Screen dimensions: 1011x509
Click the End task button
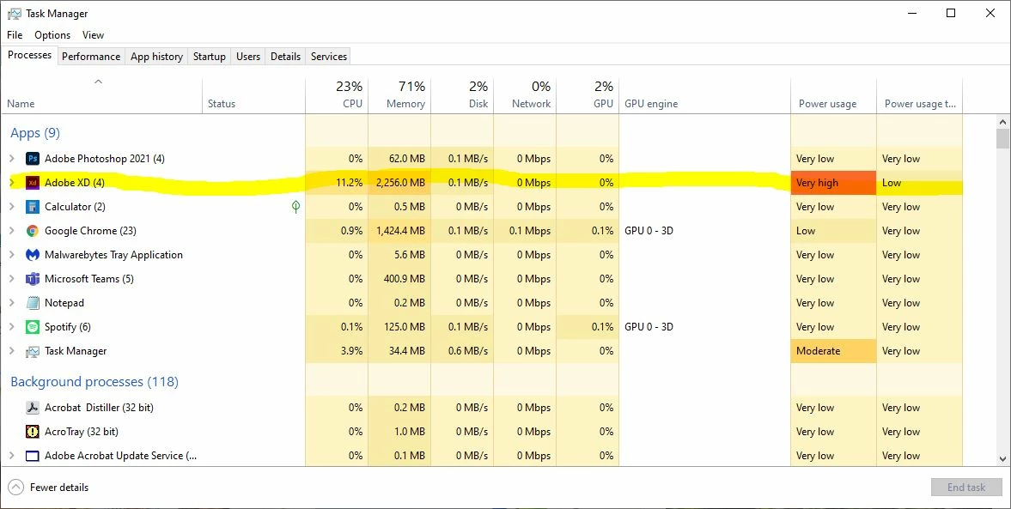[x=965, y=487]
